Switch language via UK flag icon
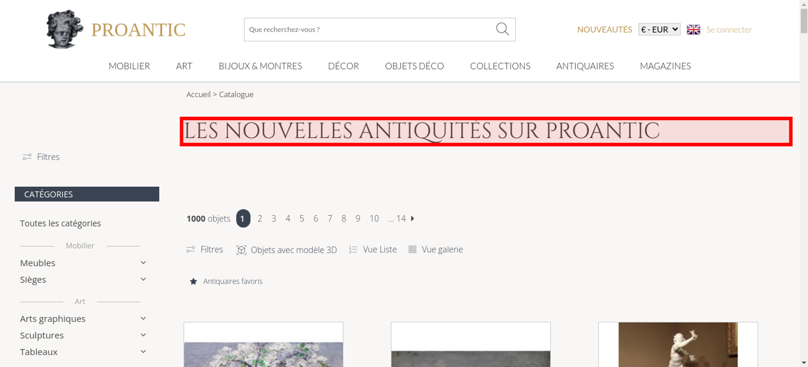808x367 pixels. coord(693,30)
